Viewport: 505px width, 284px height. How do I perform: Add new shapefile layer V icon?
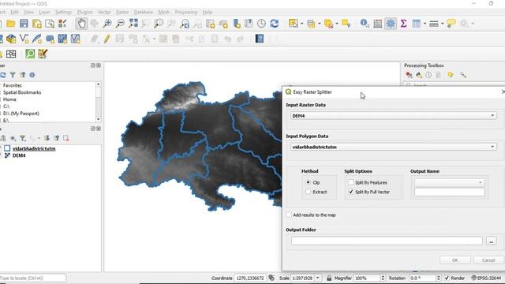(x=24, y=39)
